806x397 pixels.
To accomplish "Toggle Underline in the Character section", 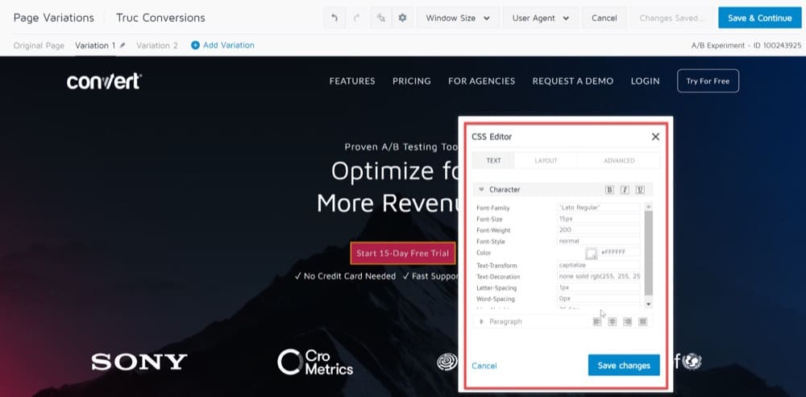I will tap(640, 189).
